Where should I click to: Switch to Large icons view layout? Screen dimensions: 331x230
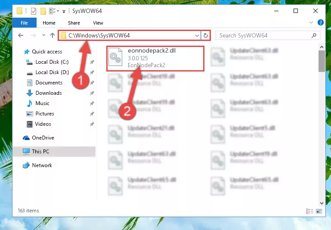(x=319, y=211)
